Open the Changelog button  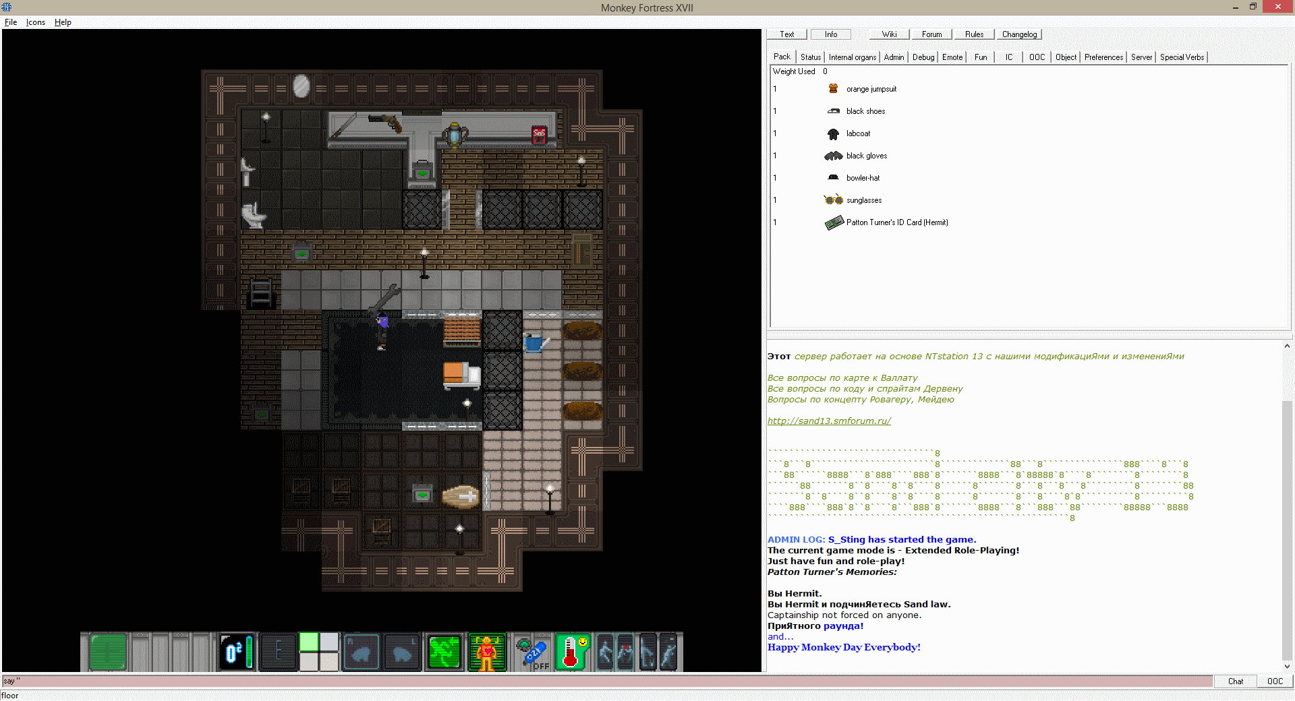point(1020,34)
